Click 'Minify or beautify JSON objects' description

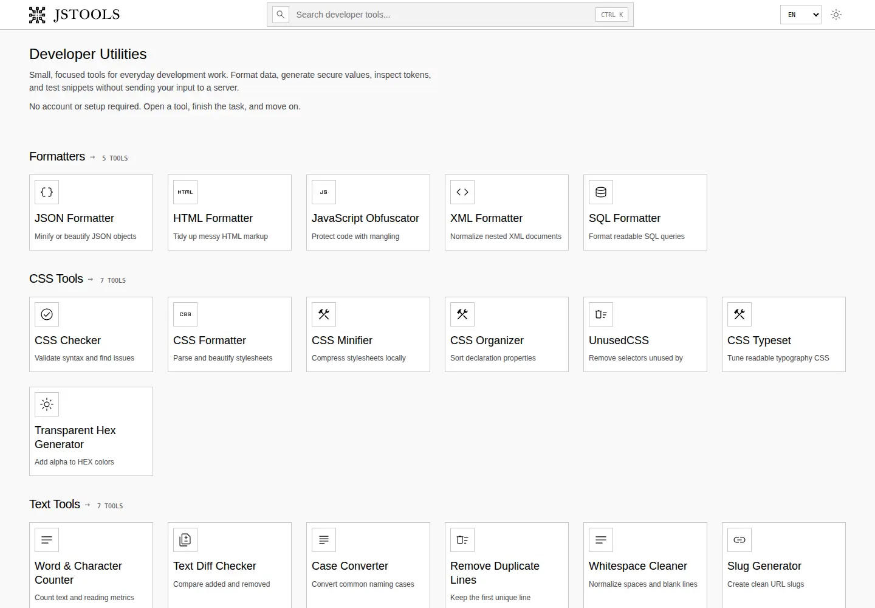click(x=85, y=237)
